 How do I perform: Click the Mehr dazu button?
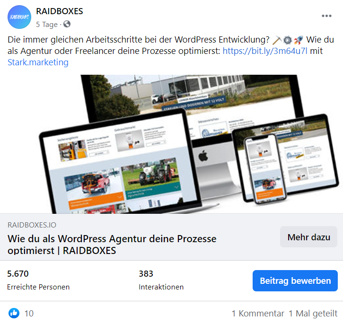pos(308,237)
